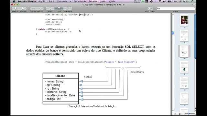
Task: Click the black square icon left of Time Machine
Action: [147, 1]
